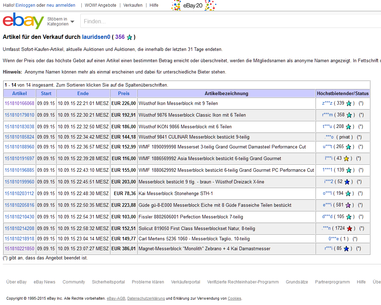Open Sicherheitsportal footer link
Image resolution: width=381 pixels, height=305 pixels.
[x=108, y=282]
